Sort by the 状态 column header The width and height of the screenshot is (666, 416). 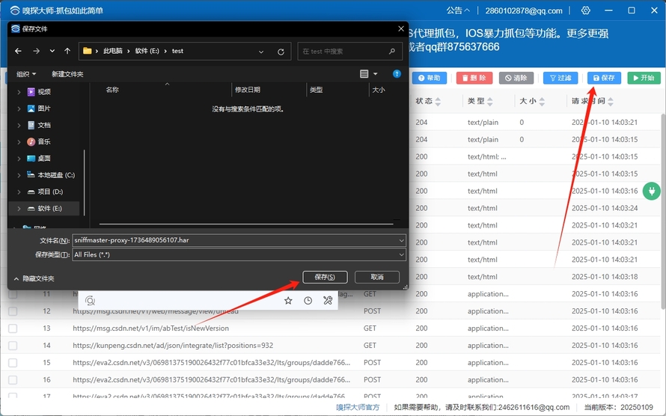(424, 100)
